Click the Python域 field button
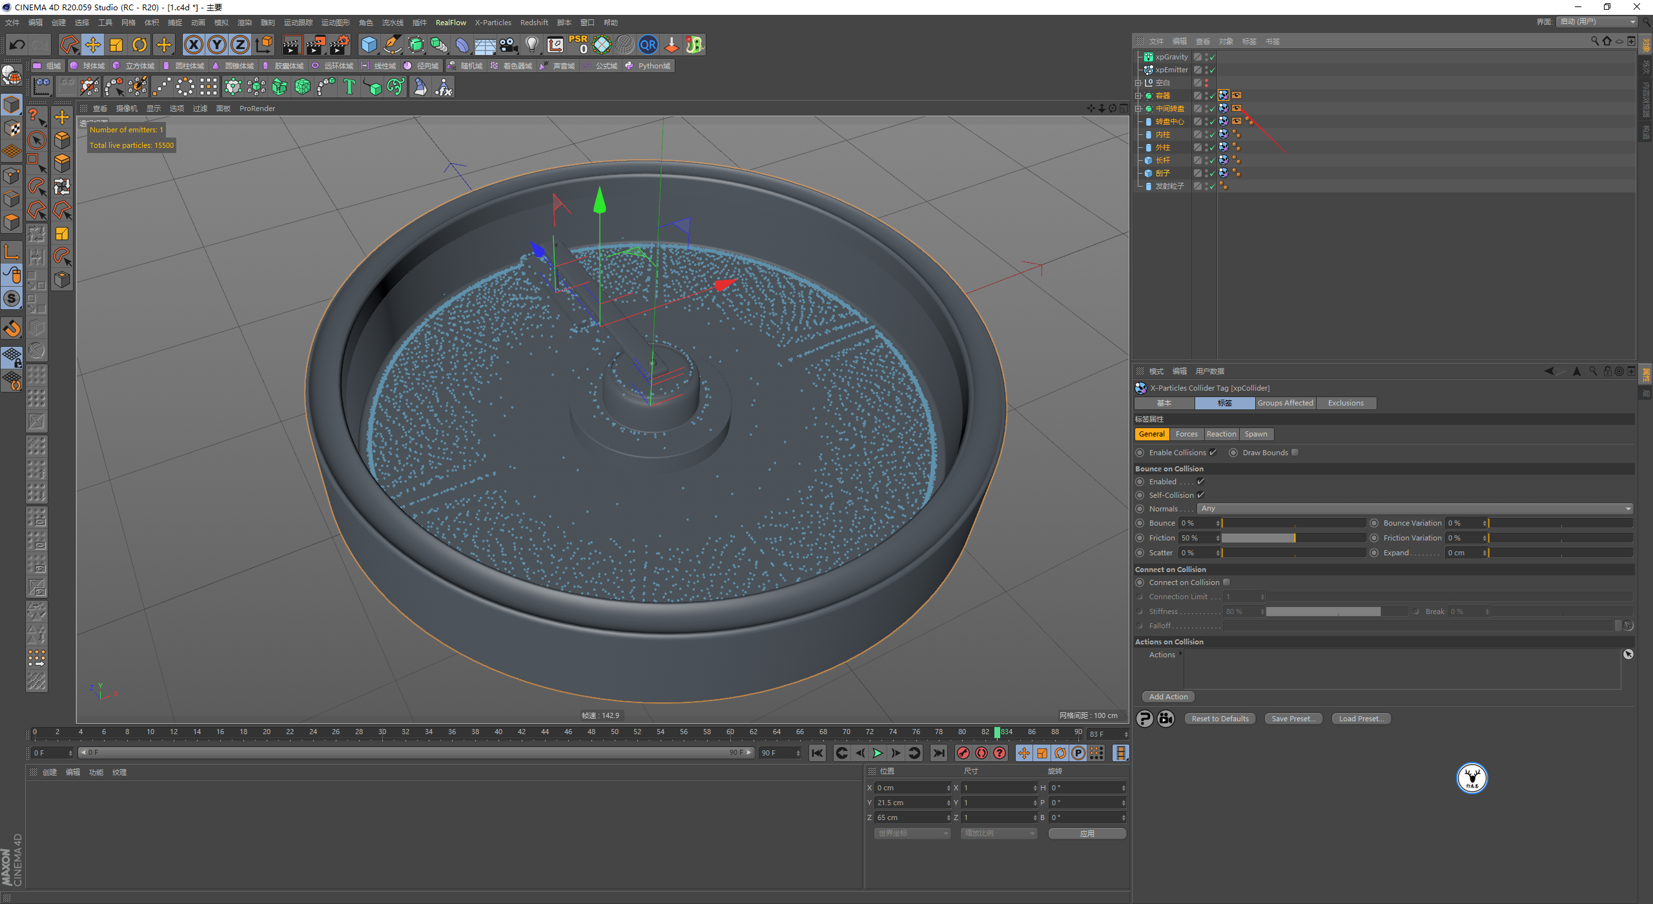The image size is (1653, 904). click(x=648, y=66)
